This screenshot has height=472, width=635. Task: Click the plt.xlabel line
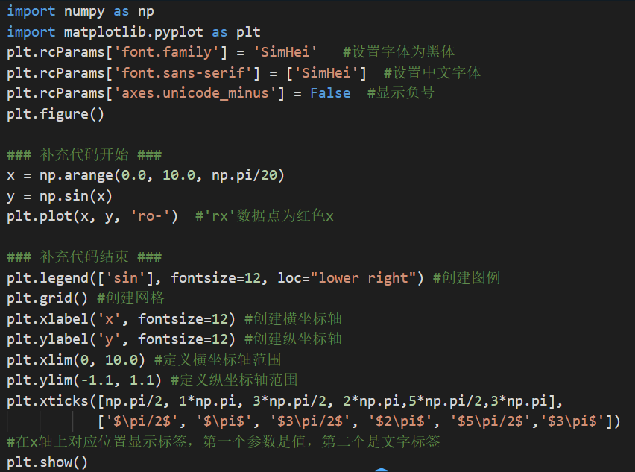point(121,318)
